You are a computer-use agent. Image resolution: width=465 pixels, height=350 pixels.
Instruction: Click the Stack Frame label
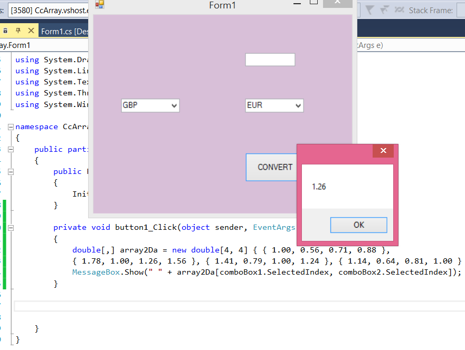(x=431, y=11)
